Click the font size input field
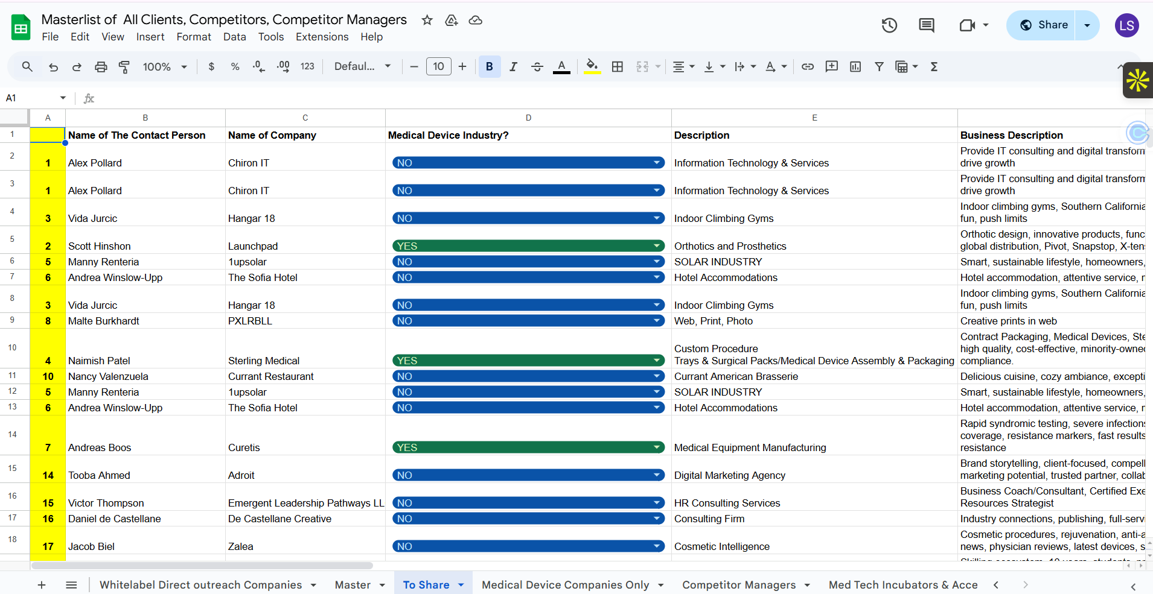 438,67
